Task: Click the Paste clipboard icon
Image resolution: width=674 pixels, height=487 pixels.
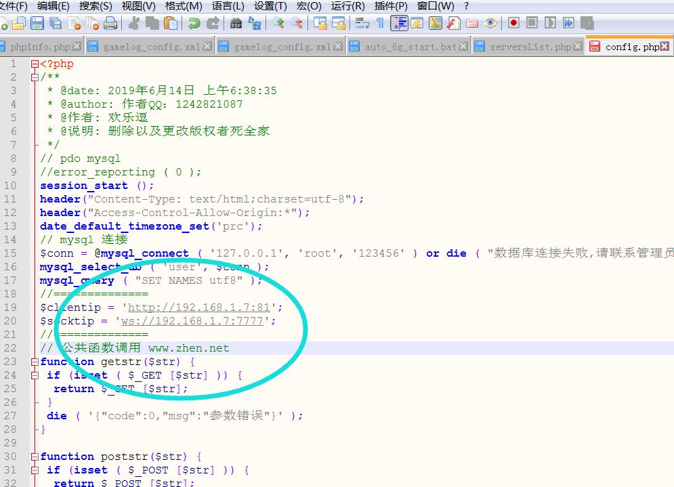Action: [171, 24]
